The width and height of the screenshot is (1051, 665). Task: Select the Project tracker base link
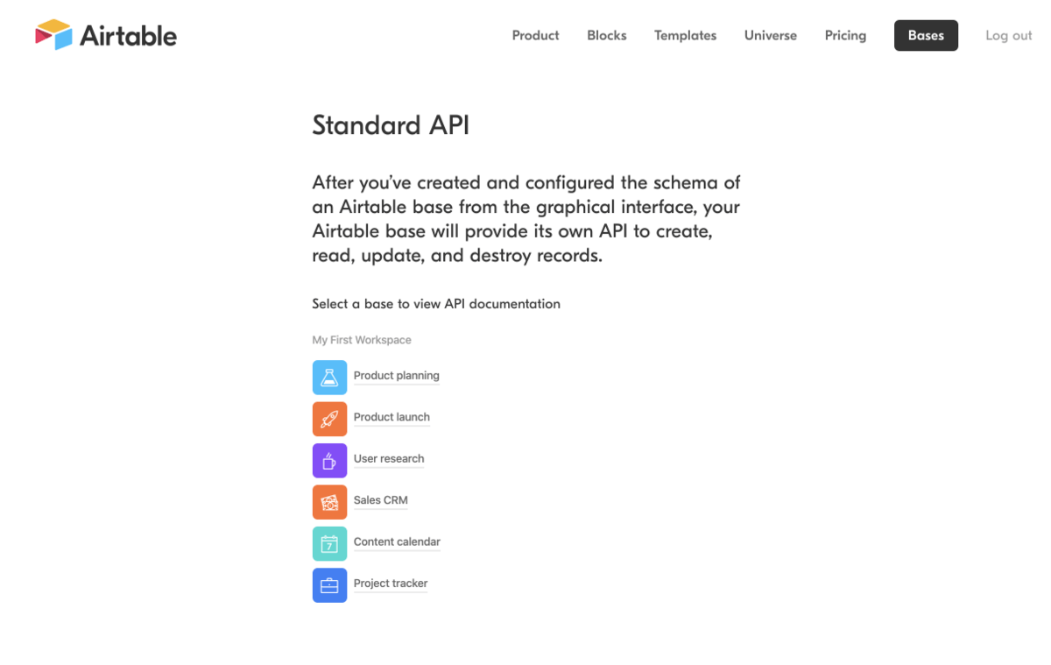391,584
